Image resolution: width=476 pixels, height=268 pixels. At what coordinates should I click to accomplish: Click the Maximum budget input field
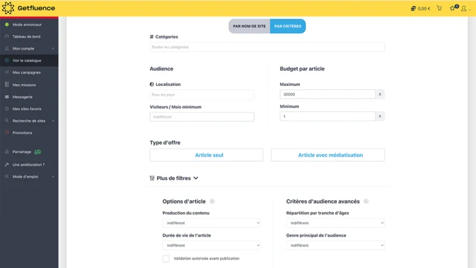pyautogui.click(x=327, y=94)
